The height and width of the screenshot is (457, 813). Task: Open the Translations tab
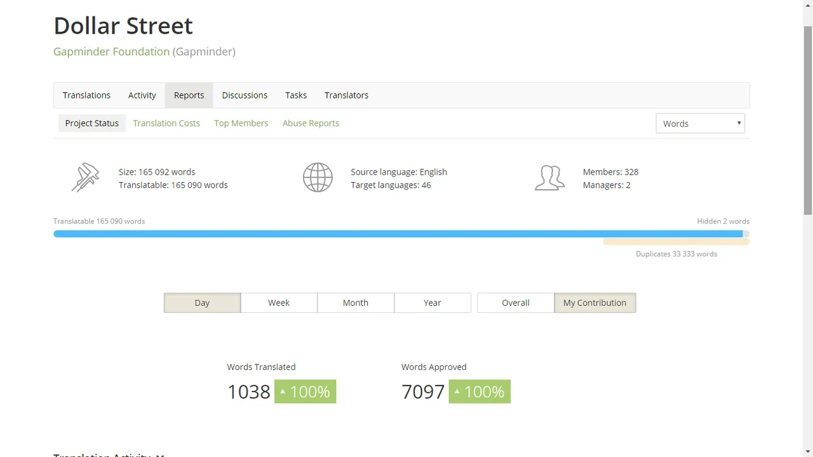click(x=86, y=95)
